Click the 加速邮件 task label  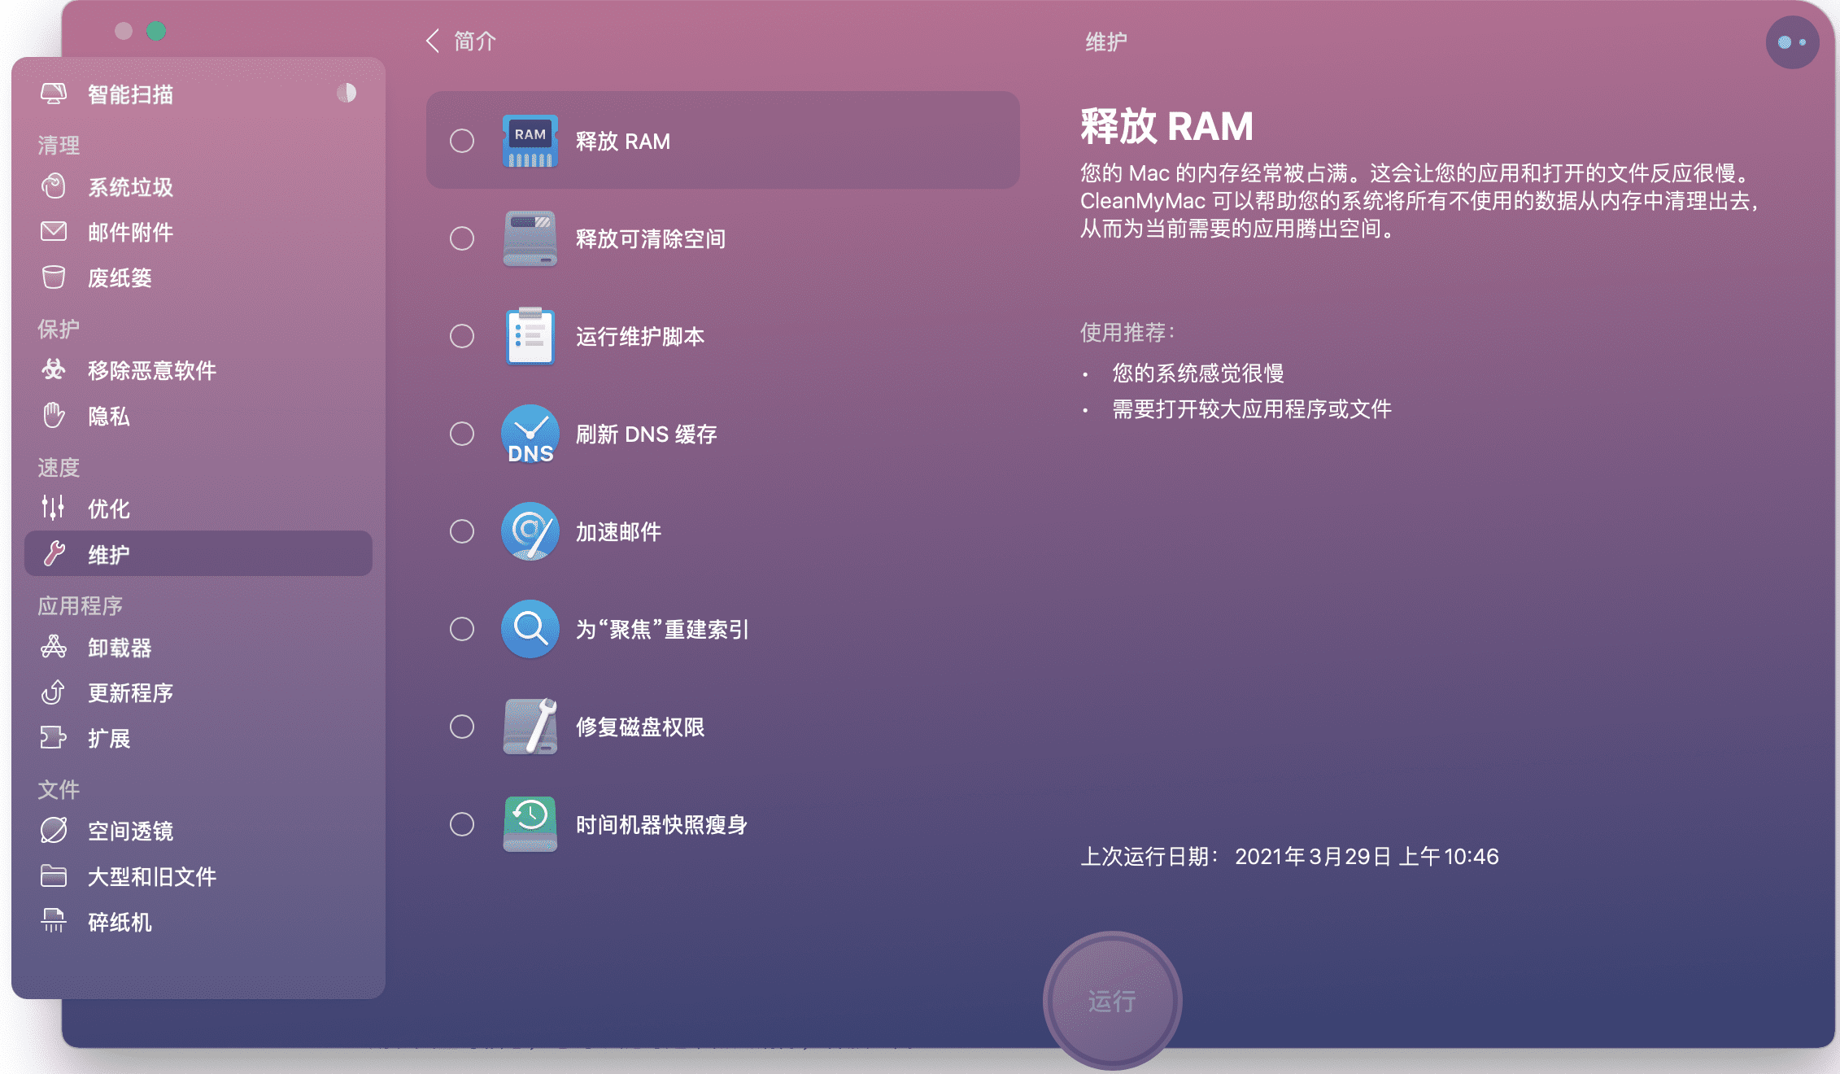pos(618,531)
